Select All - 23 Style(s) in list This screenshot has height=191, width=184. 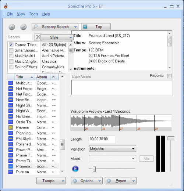click(x=54, y=45)
